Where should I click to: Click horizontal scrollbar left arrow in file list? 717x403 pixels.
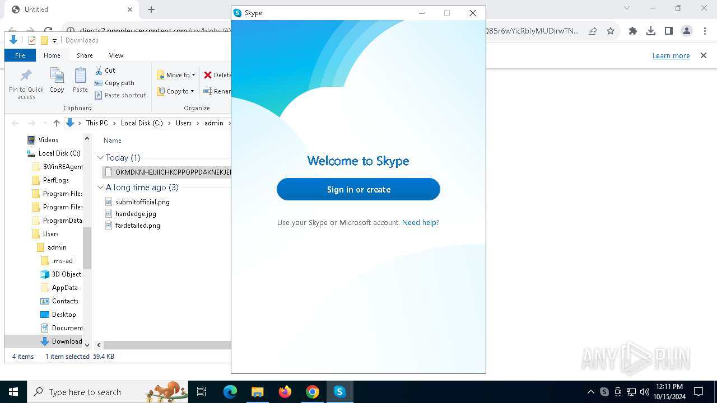99,345
